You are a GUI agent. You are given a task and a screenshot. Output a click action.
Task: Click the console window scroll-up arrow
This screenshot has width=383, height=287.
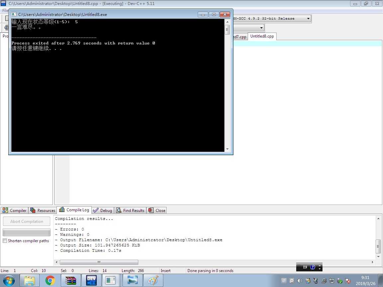pos(227,22)
